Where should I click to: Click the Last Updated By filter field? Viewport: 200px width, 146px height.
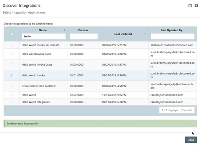point(172,36)
